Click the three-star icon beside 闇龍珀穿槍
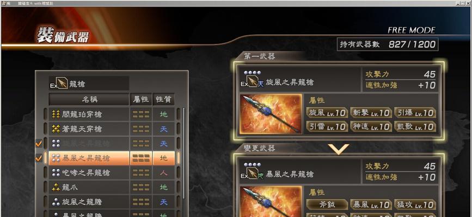Screen dimensions: 472x217 [x=56, y=114]
